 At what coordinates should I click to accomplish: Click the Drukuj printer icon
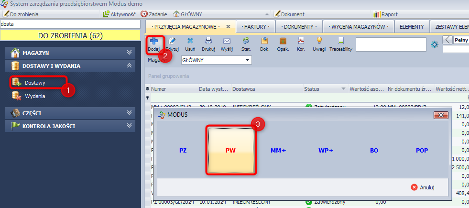208,41
